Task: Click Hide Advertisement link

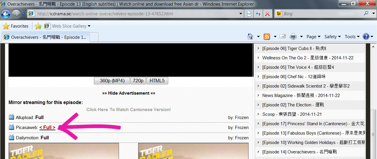Action: pos(129,93)
